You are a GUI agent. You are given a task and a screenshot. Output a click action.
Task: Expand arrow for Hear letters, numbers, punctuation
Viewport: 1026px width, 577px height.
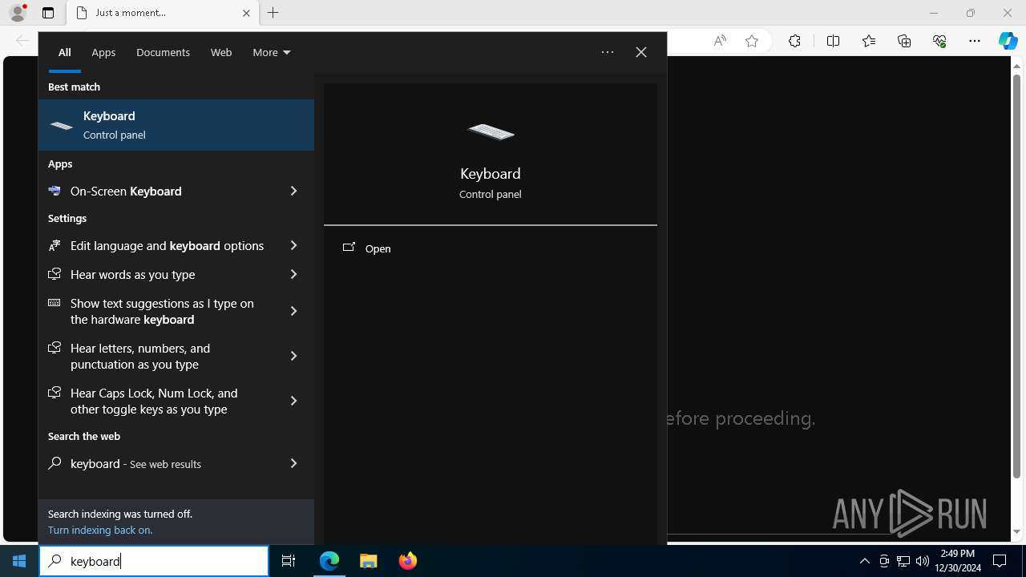(x=293, y=356)
